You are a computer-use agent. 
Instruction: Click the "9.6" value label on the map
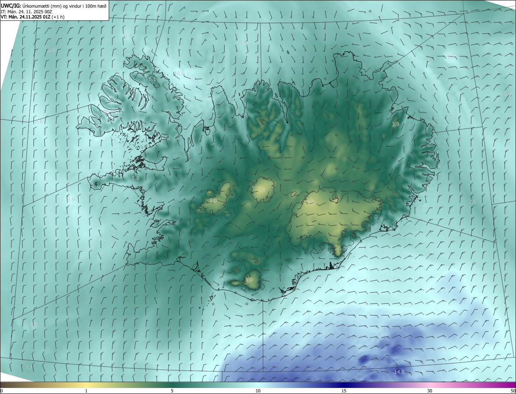click(451, 56)
